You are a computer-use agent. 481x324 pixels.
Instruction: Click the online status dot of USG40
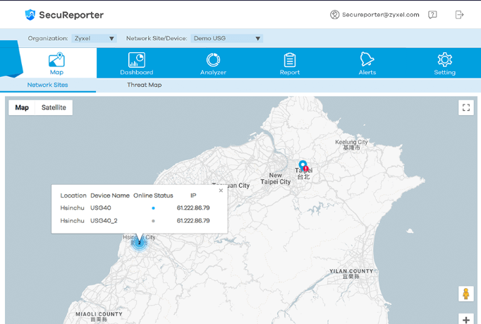[x=153, y=208]
